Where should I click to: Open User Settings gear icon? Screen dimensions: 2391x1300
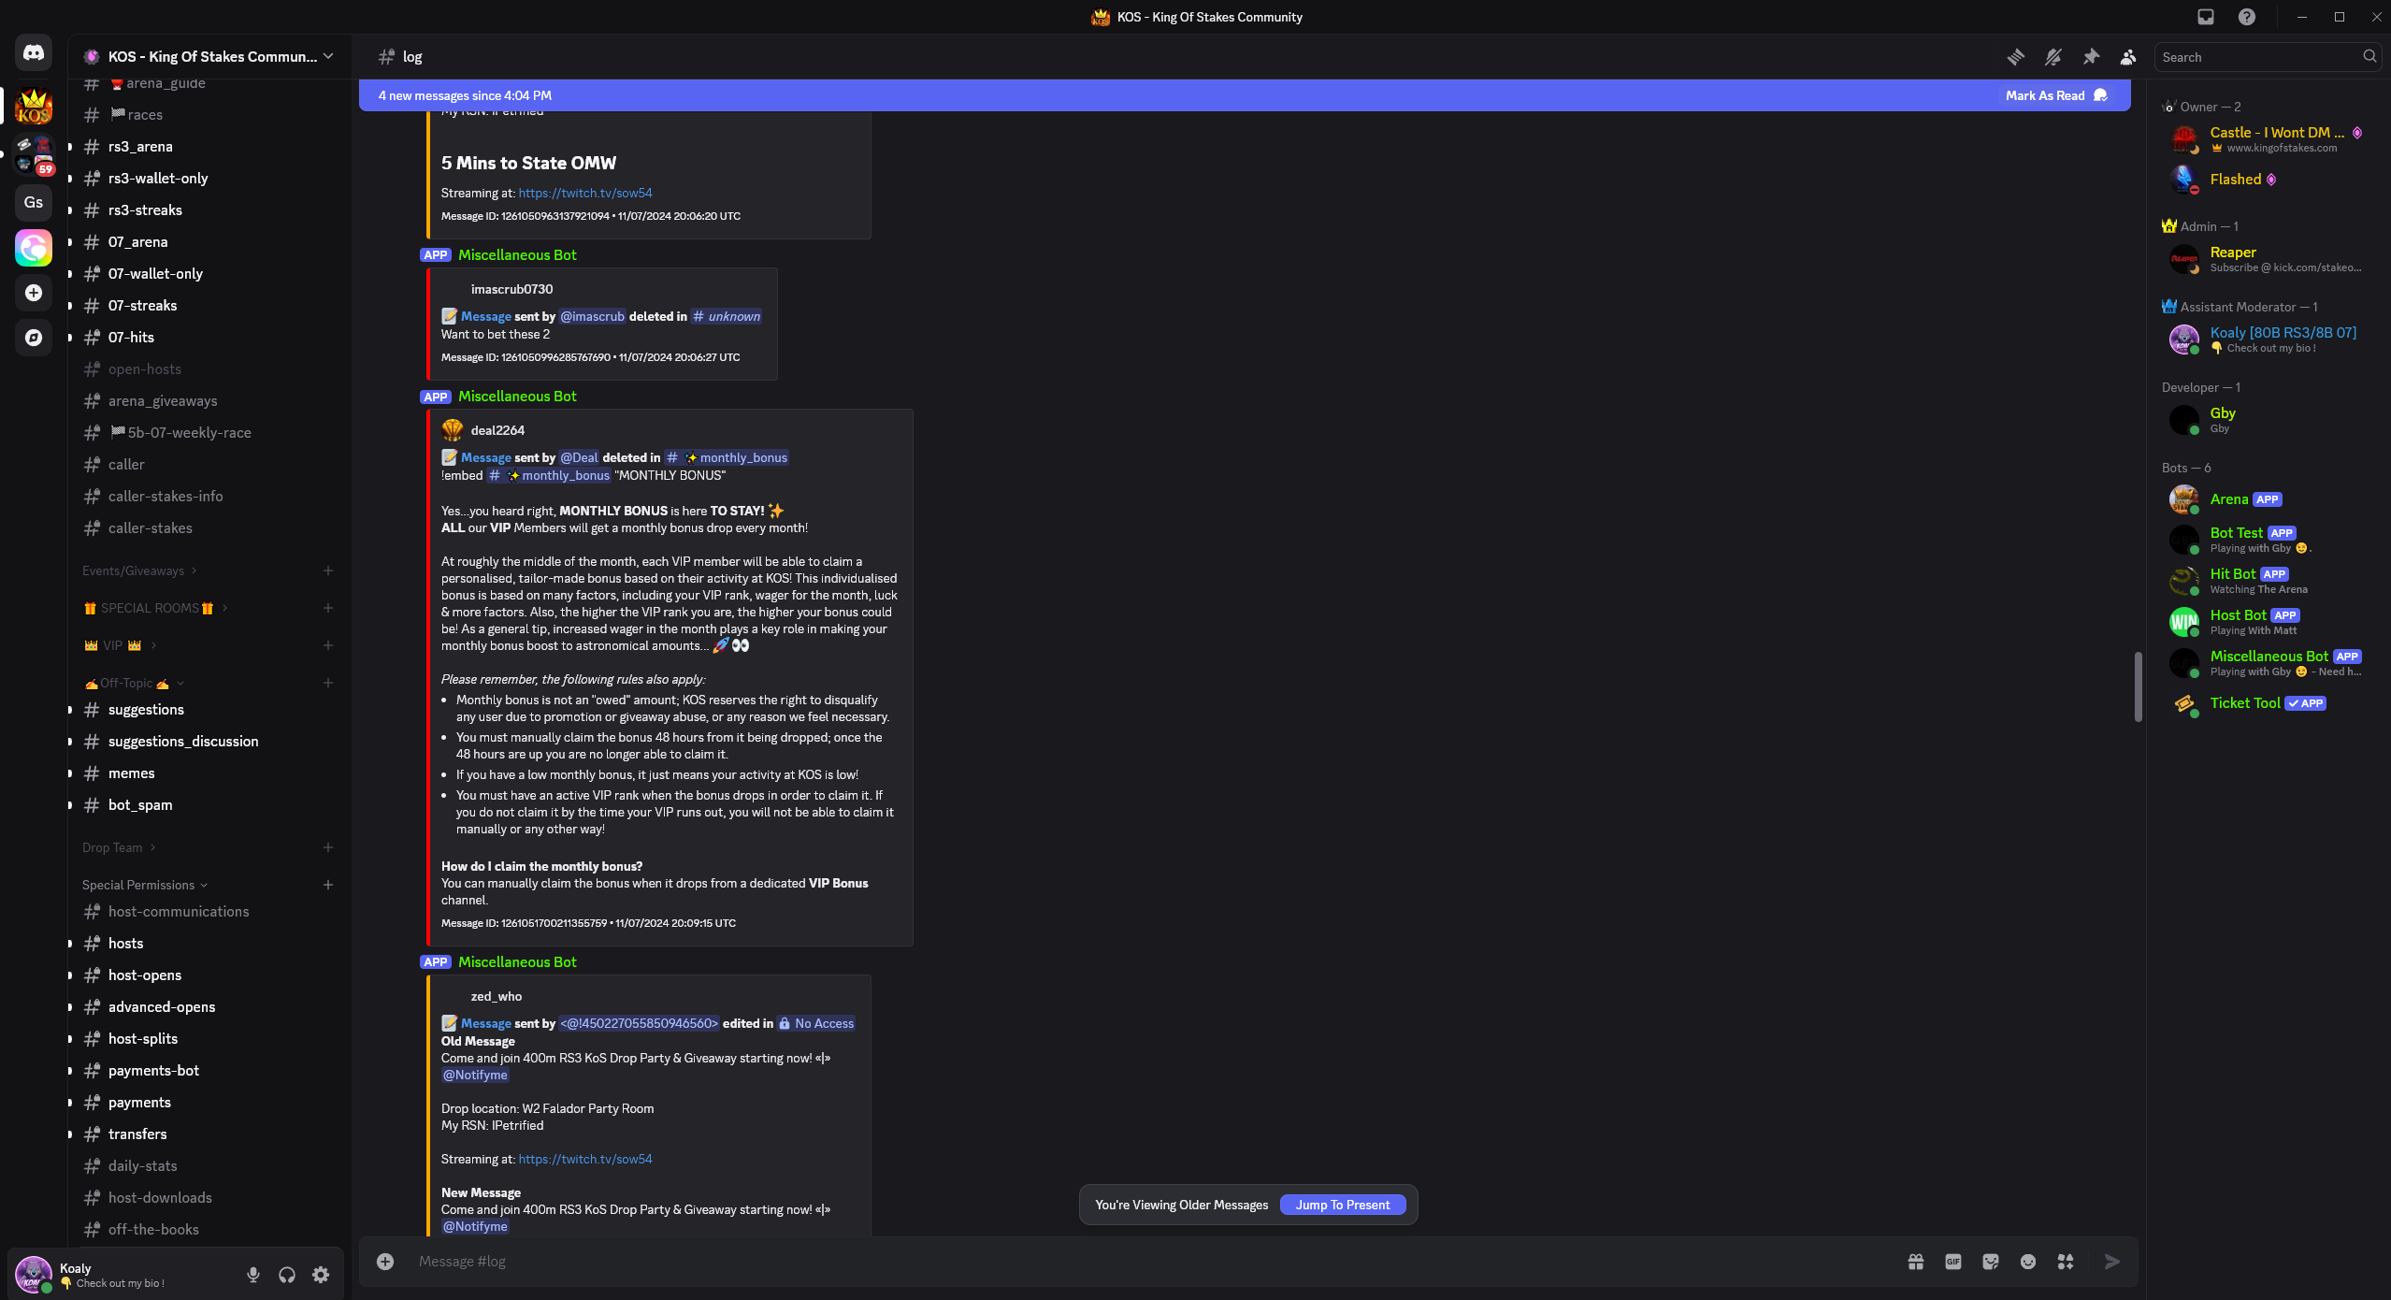pos(321,1275)
